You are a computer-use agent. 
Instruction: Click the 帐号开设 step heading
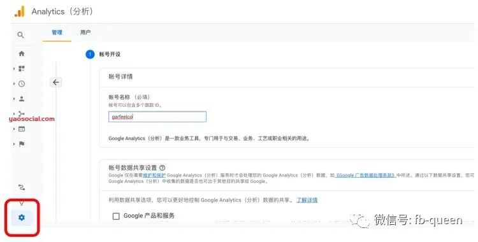coord(110,54)
